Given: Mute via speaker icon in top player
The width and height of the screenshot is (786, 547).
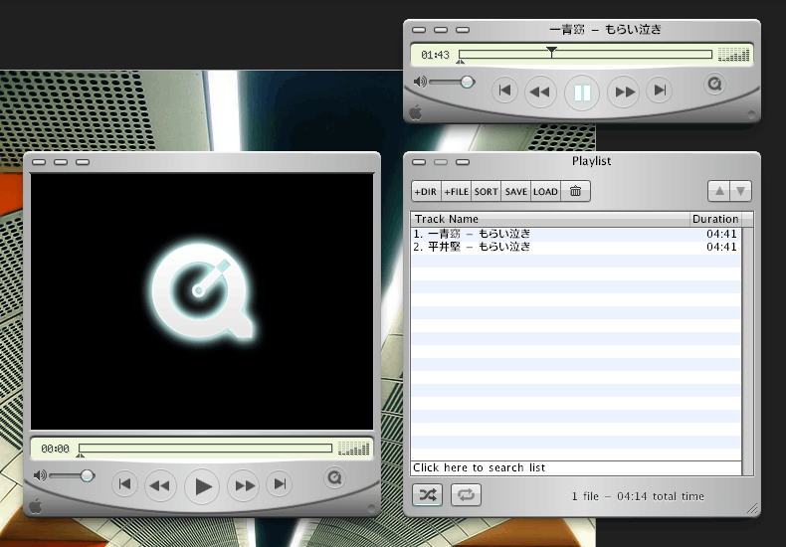Looking at the screenshot, I should [x=420, y=82].
